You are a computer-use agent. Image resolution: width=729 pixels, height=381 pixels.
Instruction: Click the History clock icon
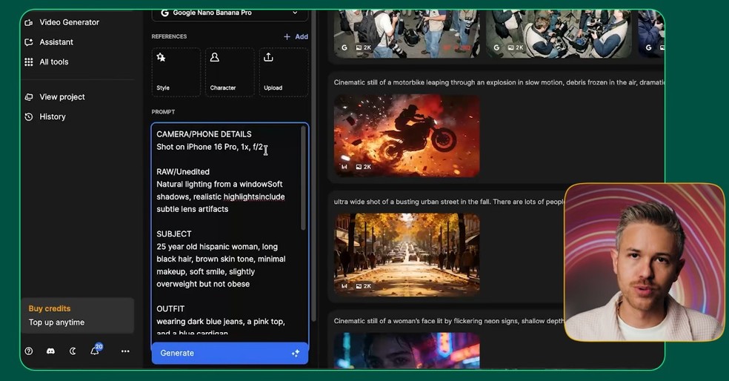(x=29, y=117)
